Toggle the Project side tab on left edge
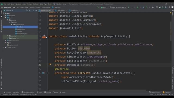 pos(1,14)
